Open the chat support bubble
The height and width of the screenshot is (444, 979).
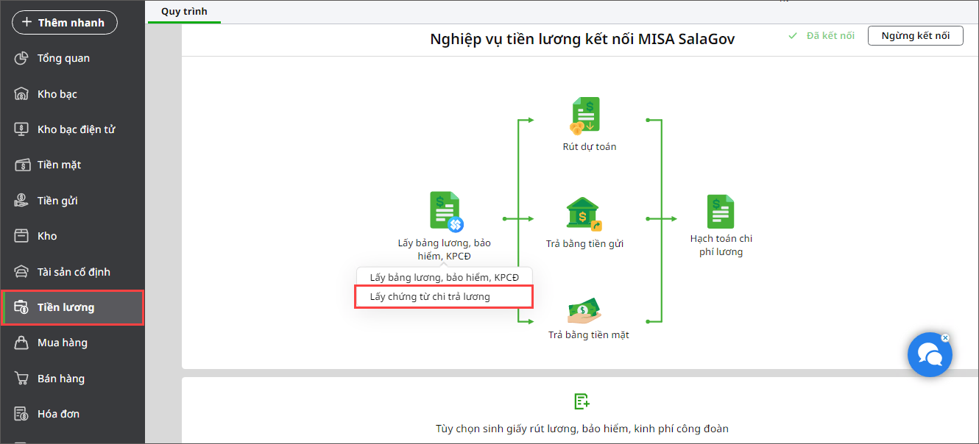coord(930,355)
